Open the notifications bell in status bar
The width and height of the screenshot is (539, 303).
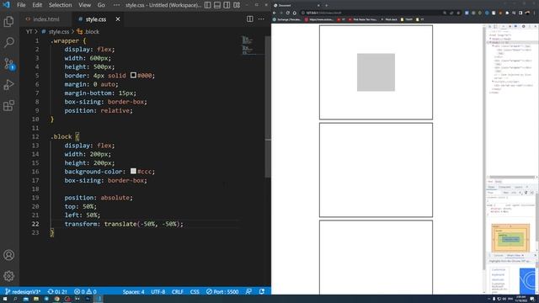[x=262, y=292]
